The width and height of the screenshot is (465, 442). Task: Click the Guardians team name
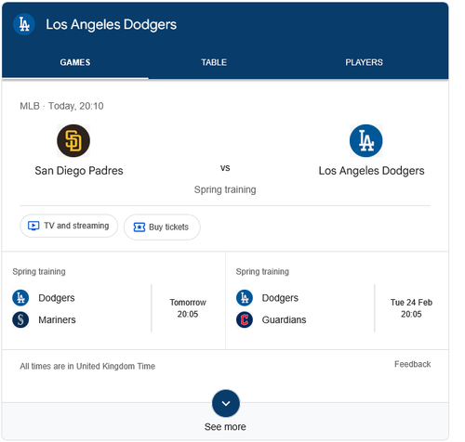point(284,319)
